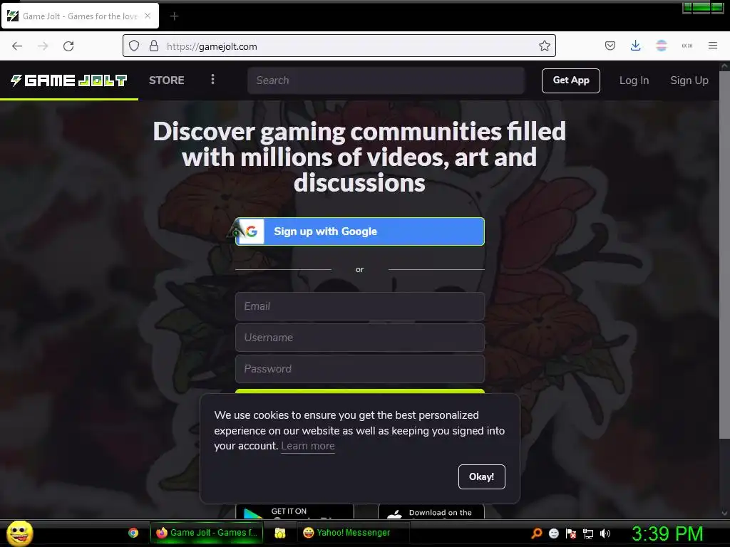The width and height of the screenshot is (730, 547).
Task: Go back using the browser back arrow
Action: coord(17,46)
